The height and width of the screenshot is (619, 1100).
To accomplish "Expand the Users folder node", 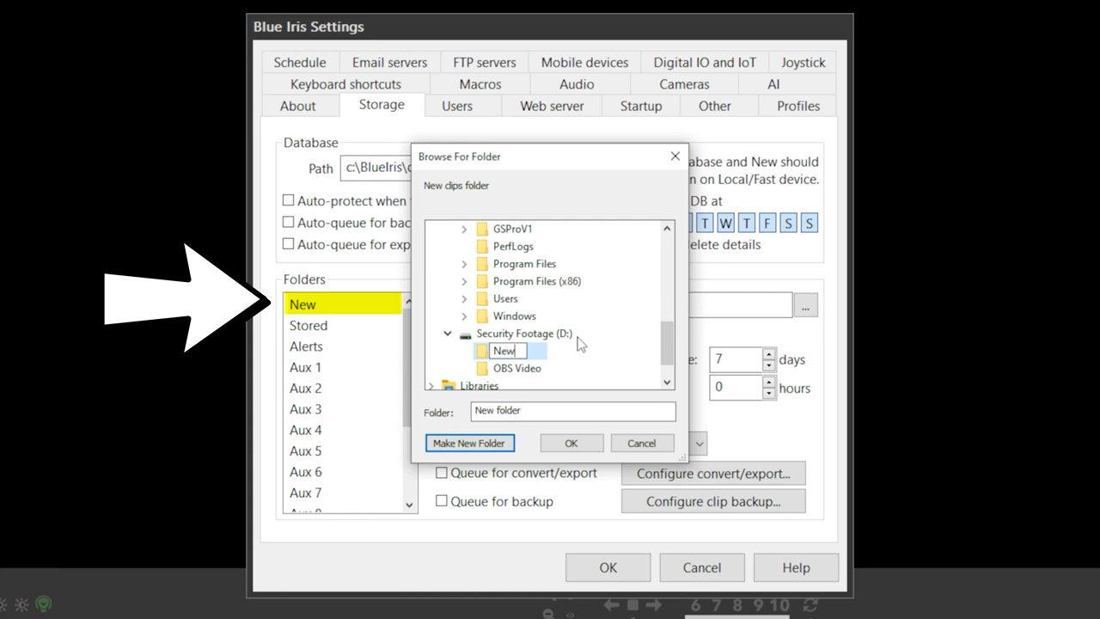I will 464,298.
